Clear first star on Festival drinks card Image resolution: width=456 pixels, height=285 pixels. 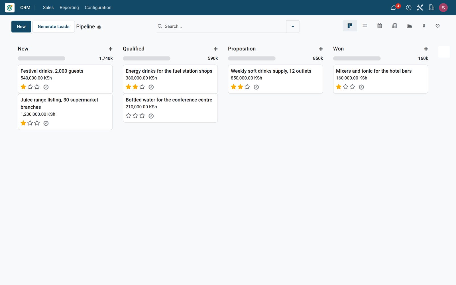[x=23, y=87]
